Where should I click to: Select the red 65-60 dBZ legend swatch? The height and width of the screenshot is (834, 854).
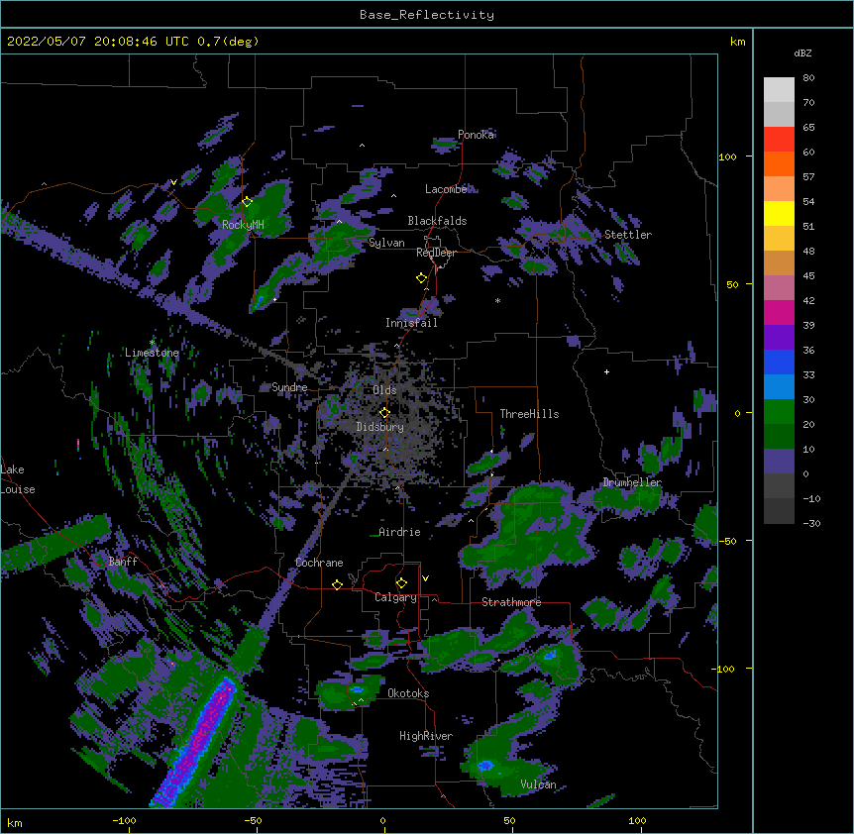pyautogui.click(x=779, y=139)
